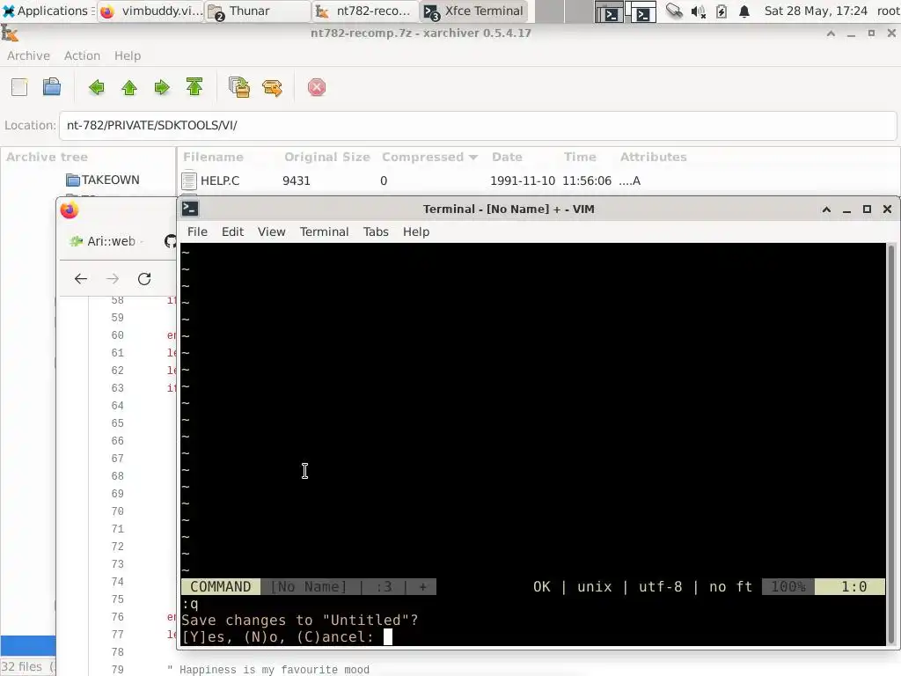
Task: Open the Terminal menu in the terminal window
Action: point(324,231)
